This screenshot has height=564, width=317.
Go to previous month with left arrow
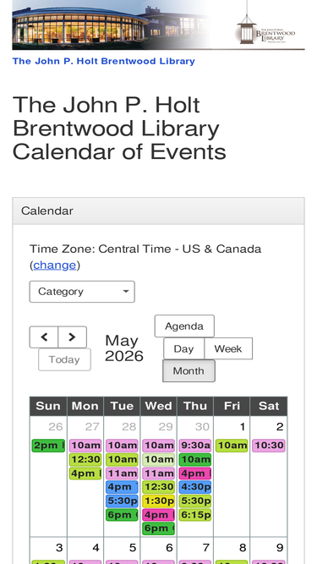pos(43,337)
